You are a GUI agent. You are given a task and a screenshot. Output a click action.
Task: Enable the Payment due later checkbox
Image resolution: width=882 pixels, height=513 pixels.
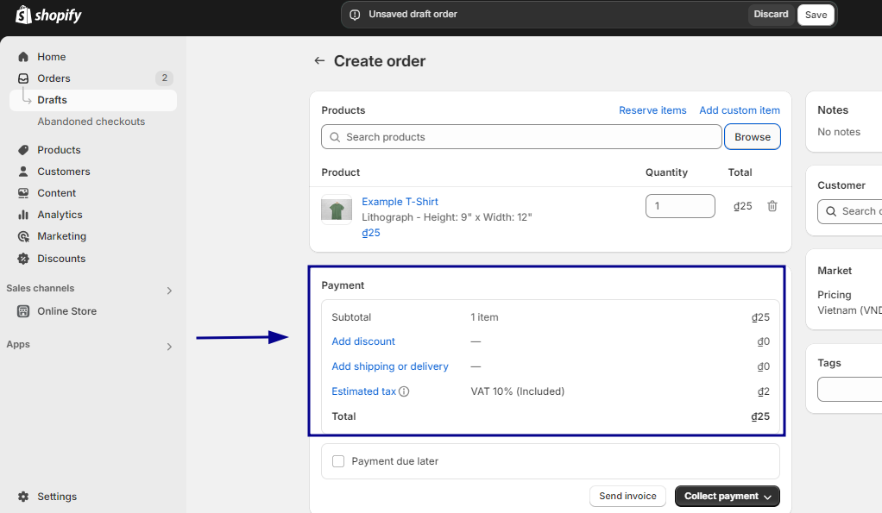point(338,461)
